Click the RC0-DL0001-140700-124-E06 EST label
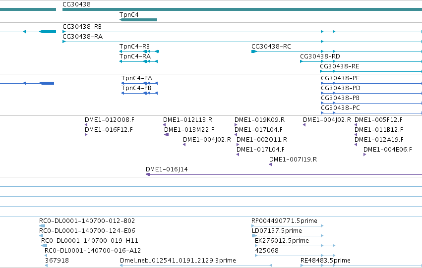Viewport: 422px width, 268px height. click(87, 231)
